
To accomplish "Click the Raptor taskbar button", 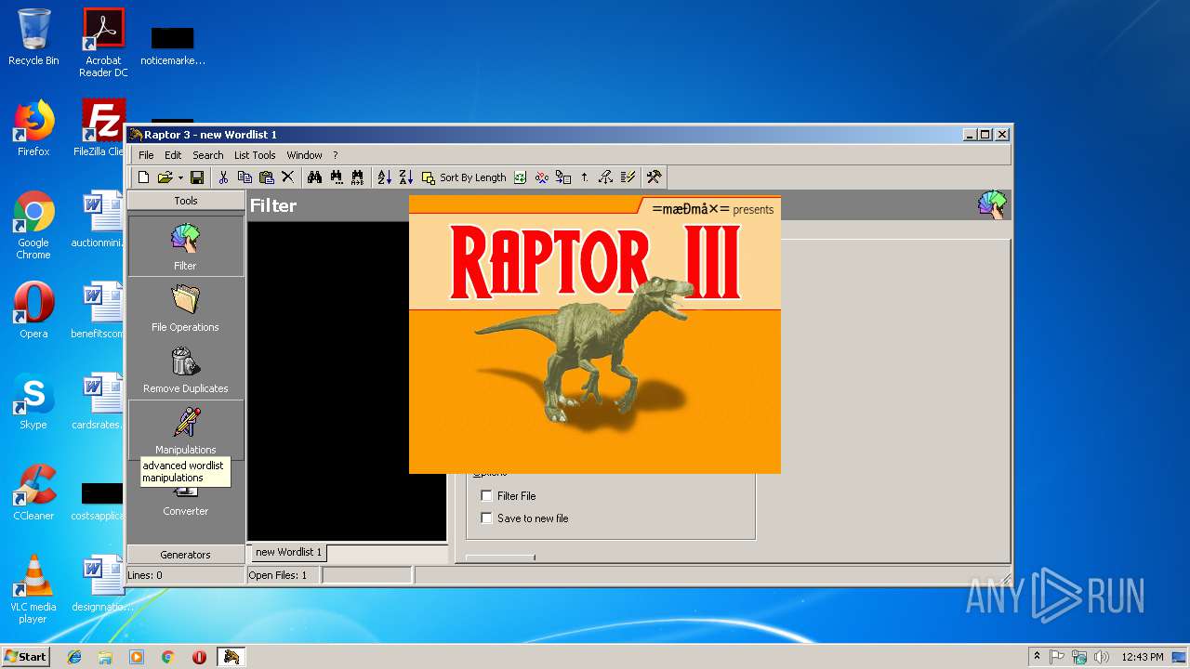I will 231,657.
